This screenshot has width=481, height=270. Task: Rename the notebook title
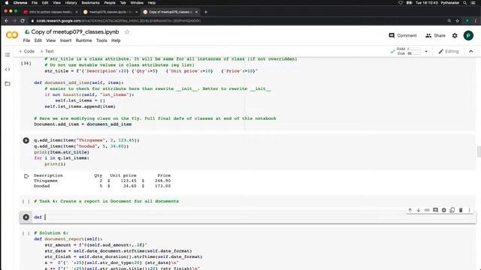point(75,31)
